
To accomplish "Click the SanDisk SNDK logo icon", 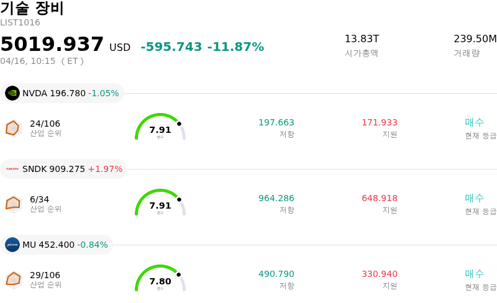I will coord(12,169).
